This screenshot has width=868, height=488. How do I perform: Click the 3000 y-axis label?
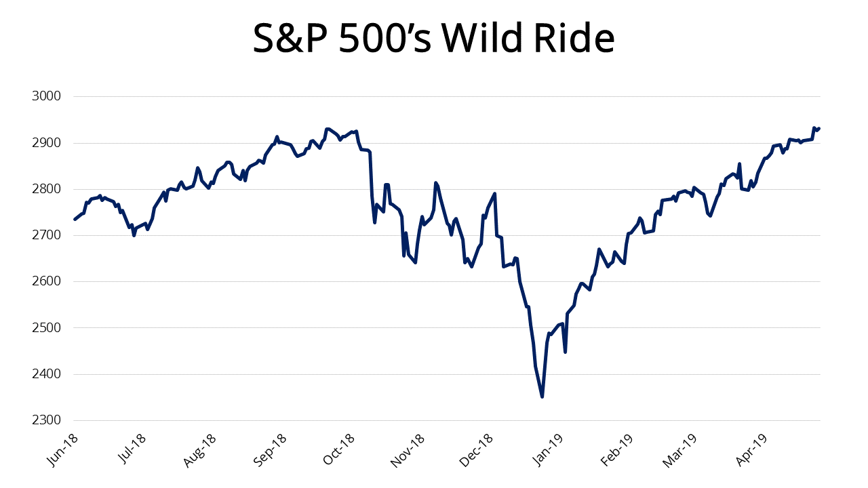(47, 96)
